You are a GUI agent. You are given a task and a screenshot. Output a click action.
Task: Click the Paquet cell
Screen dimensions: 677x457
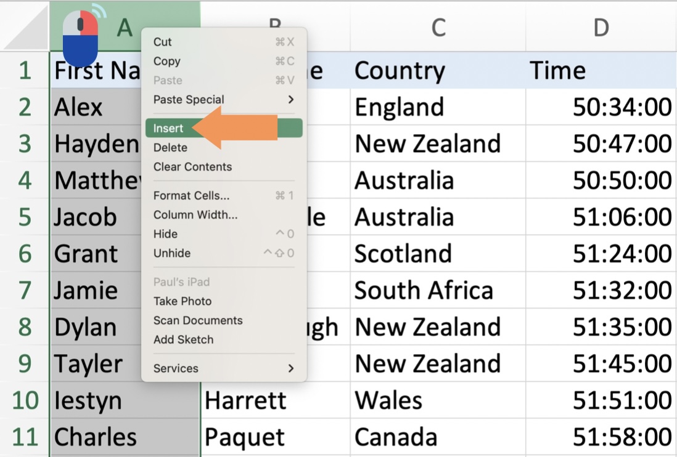[276, 437]
